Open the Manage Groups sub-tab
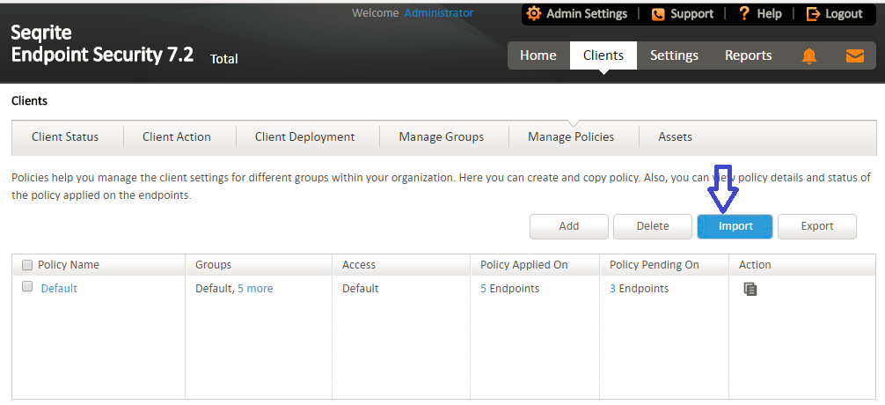This screenshot has height=405, width=885. 442,136
